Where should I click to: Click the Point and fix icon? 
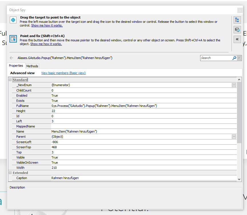point(13,39)
